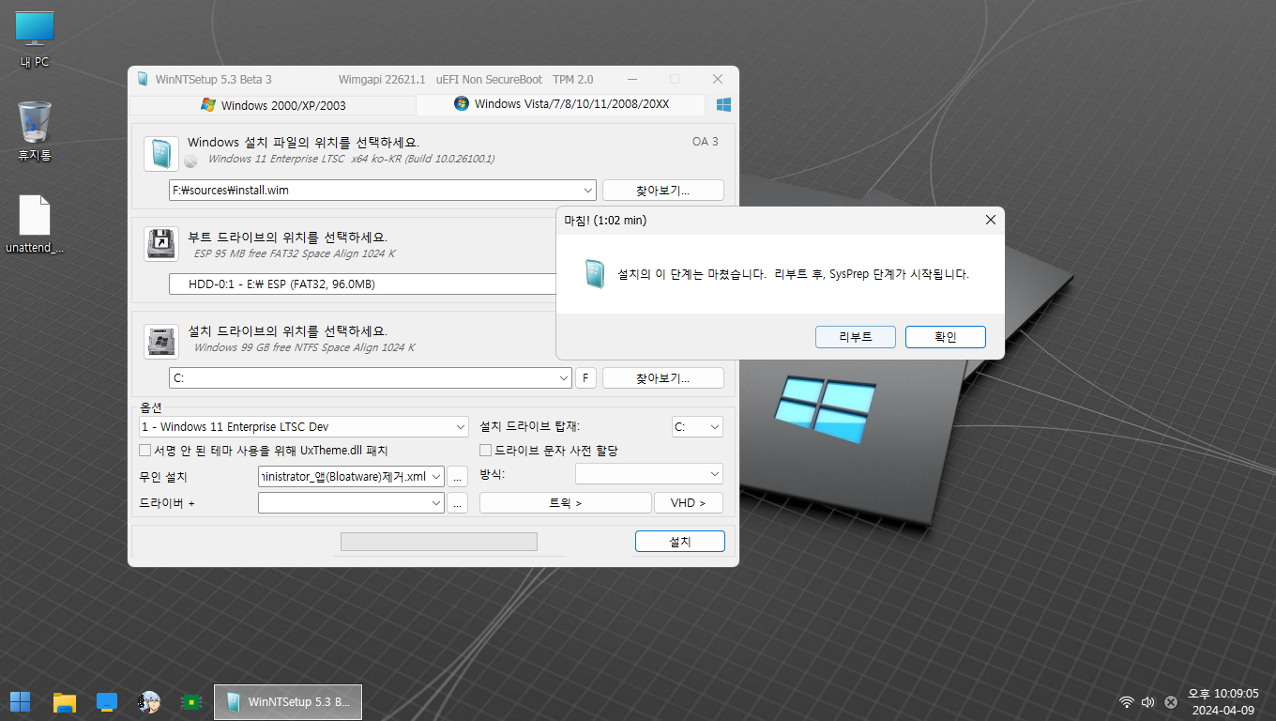Open the mount installation drive letter dropdown
The image size is (1276, 721).
pos(715,427)
